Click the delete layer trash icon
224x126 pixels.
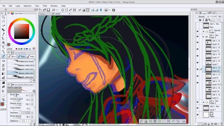(222, 124)
